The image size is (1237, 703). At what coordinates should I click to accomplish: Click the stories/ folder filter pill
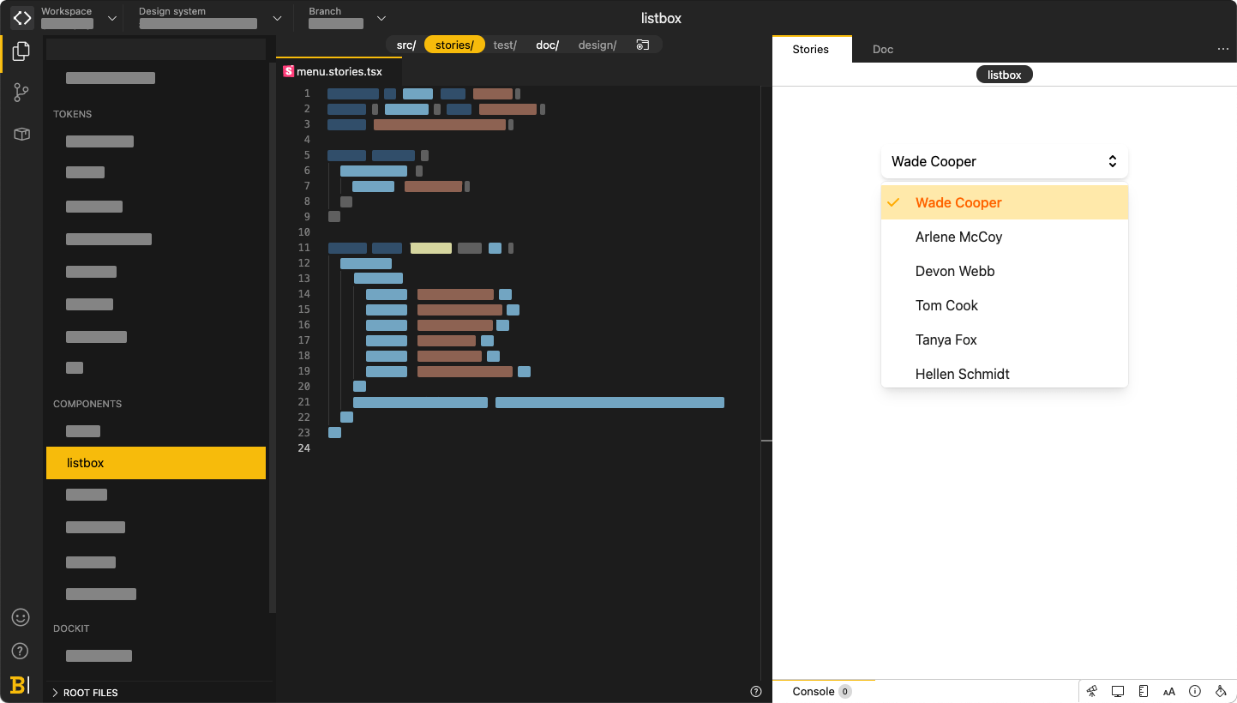pyautogui.click(x=454, y=45)
